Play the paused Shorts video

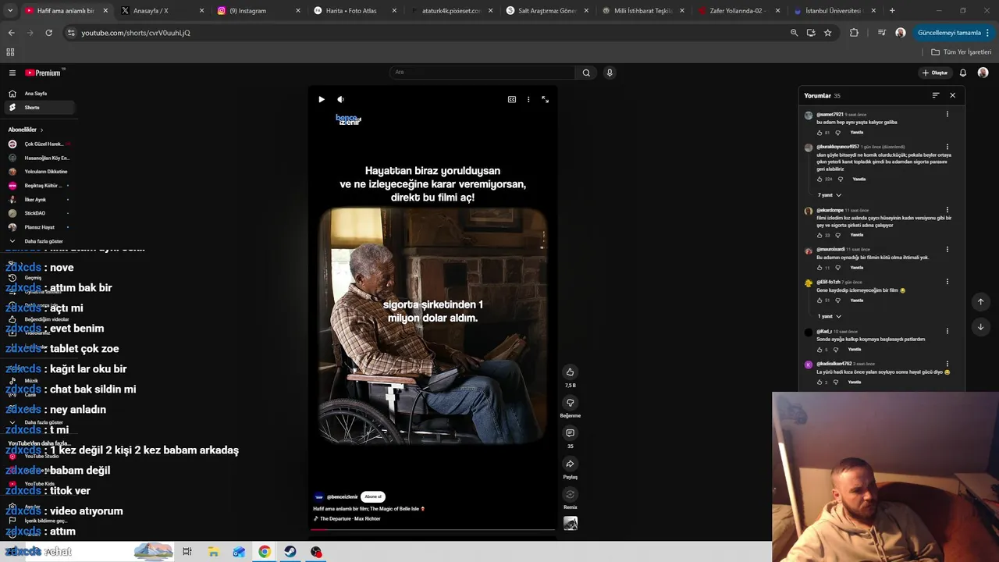322,99
